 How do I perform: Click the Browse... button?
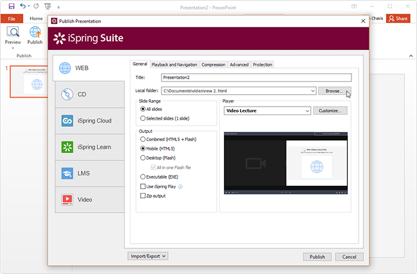335,91
